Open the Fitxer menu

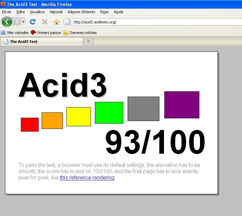[7, 12]
